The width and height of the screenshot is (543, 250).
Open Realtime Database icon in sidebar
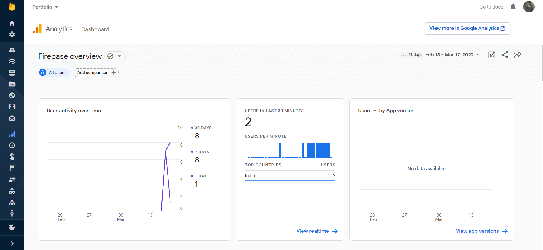tap(12, 73)
